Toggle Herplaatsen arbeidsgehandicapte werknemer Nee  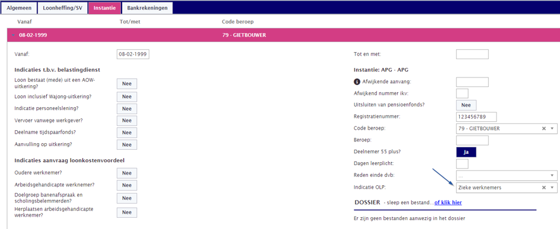(127, 212)
